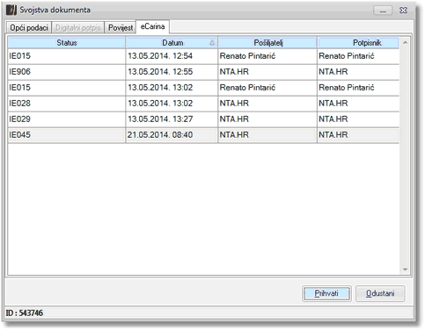Open the Povijest tab
425x331 pixels.
(121, 28)
